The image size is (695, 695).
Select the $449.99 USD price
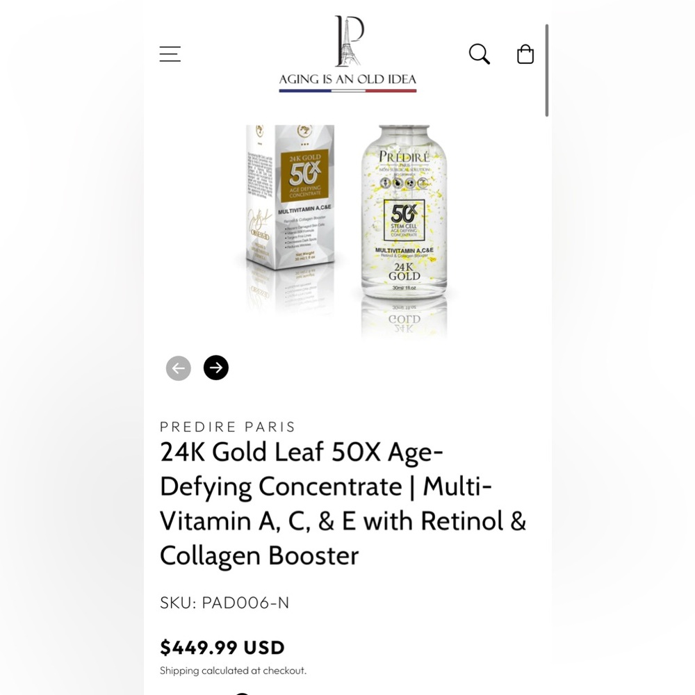click(x=222, y=647)
